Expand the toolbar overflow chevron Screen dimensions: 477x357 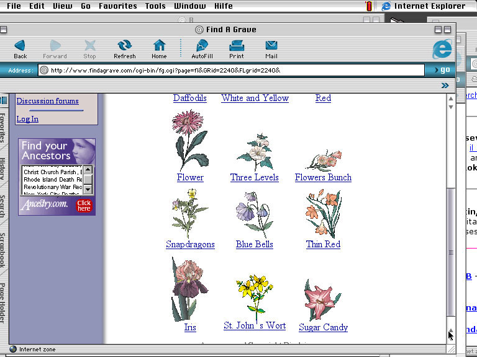point(445,86)
